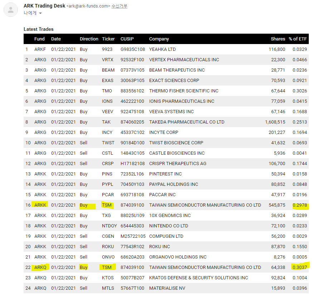The image size is (312, 294).
Task: Select PACCAR INC cell
Action: pyautogui.click(x=162, y=194)
